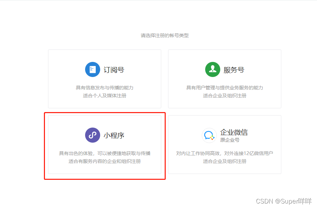Click 具有信息发布与传播的能力 description
This screenshot has height=208, width=317.
105,88
